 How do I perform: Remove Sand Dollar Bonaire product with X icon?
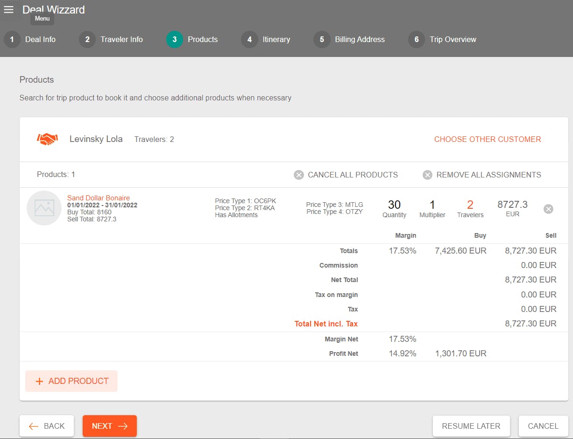click(x=549, y=209)
